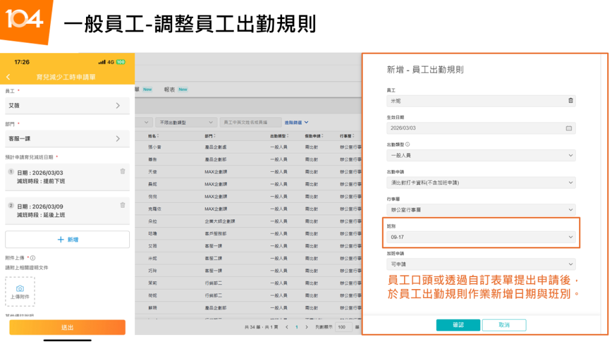Click trash icon in the 員工 field

point(570,101)
